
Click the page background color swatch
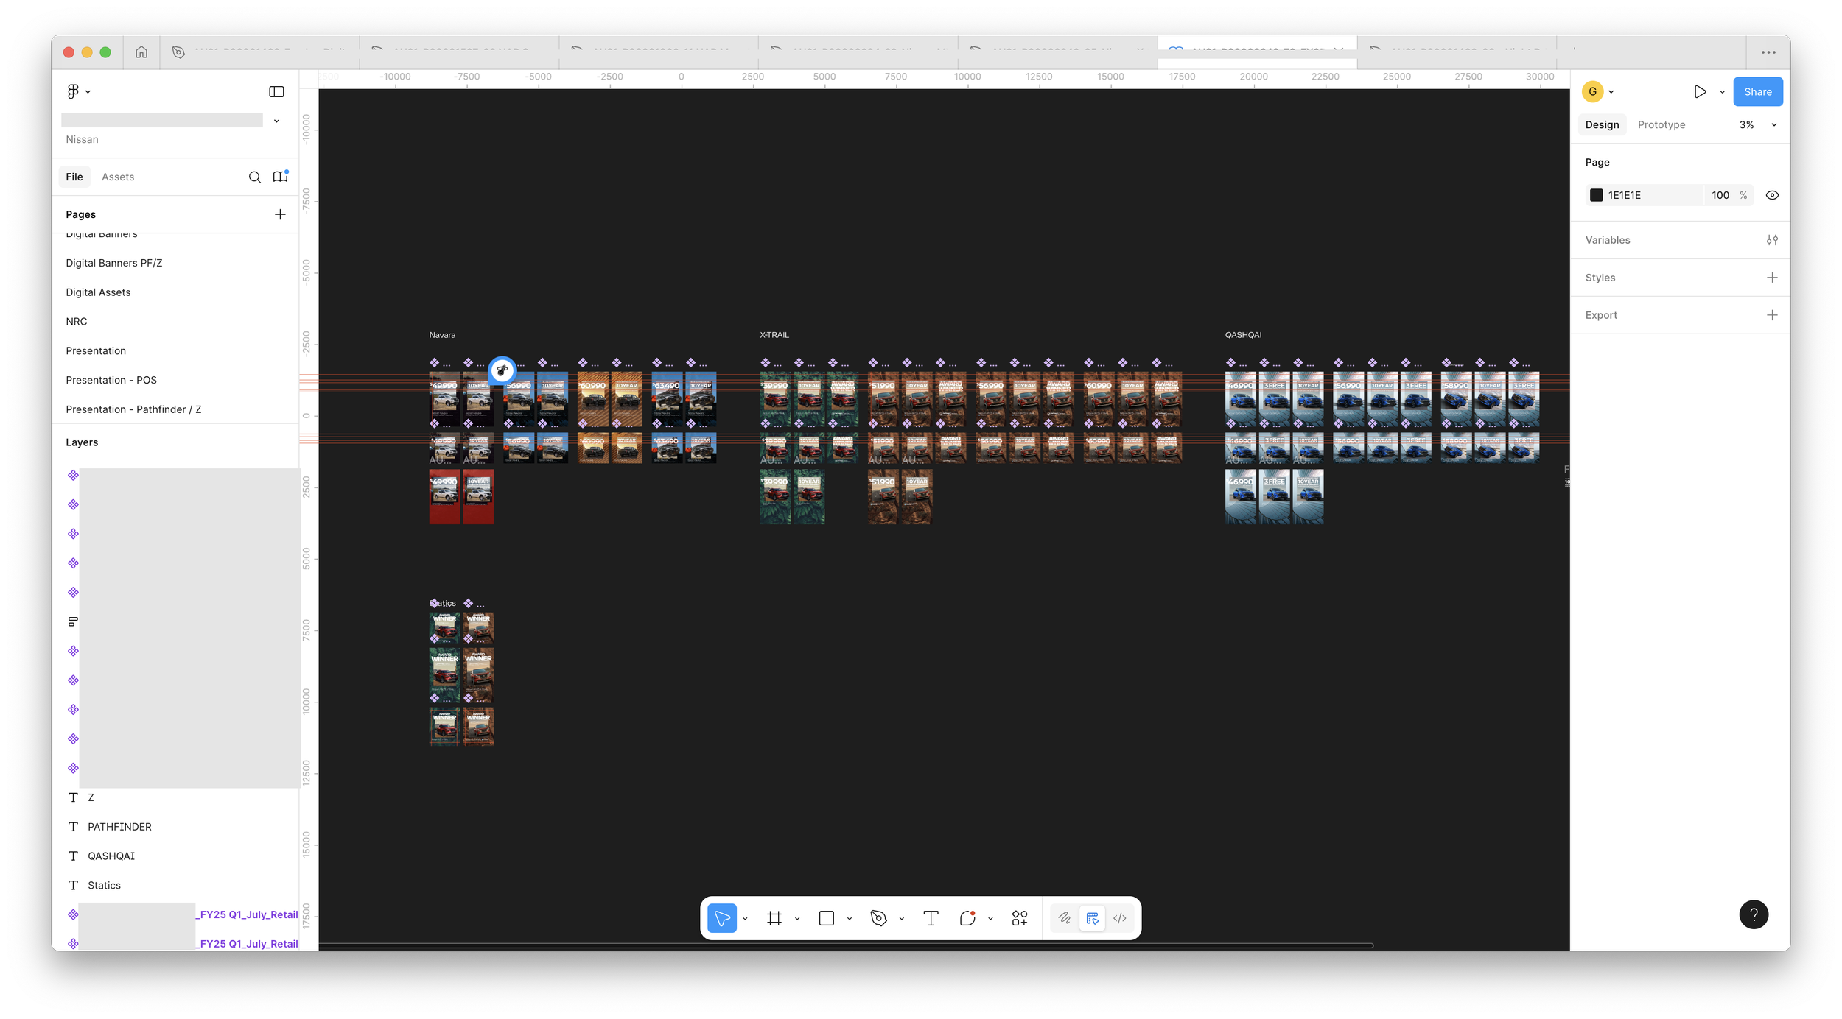[x=1596, y=195]
